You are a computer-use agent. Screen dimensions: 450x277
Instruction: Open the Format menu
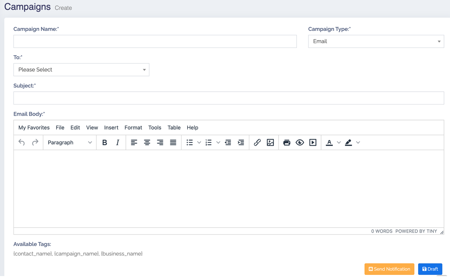coord(133,127)
